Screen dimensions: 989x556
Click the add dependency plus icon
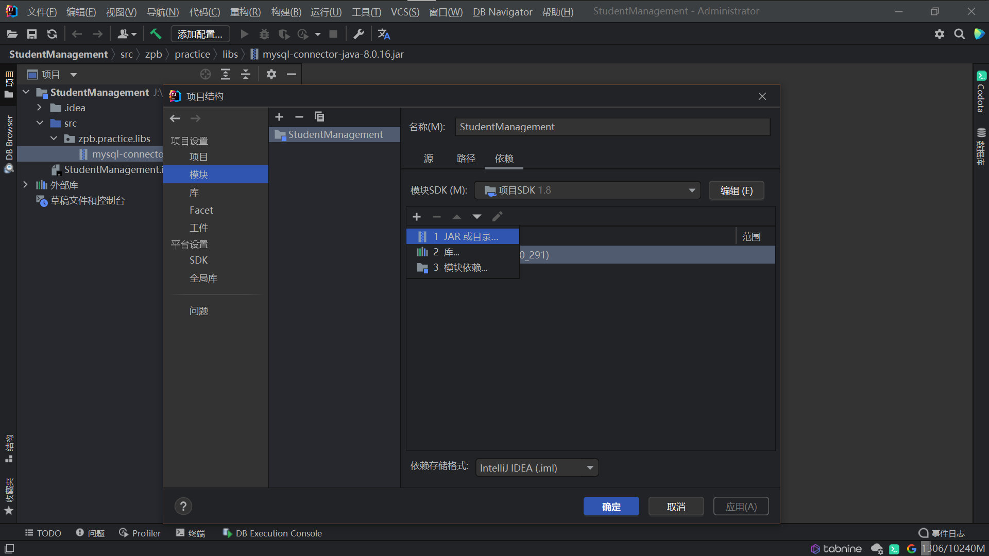pos(417,217)
